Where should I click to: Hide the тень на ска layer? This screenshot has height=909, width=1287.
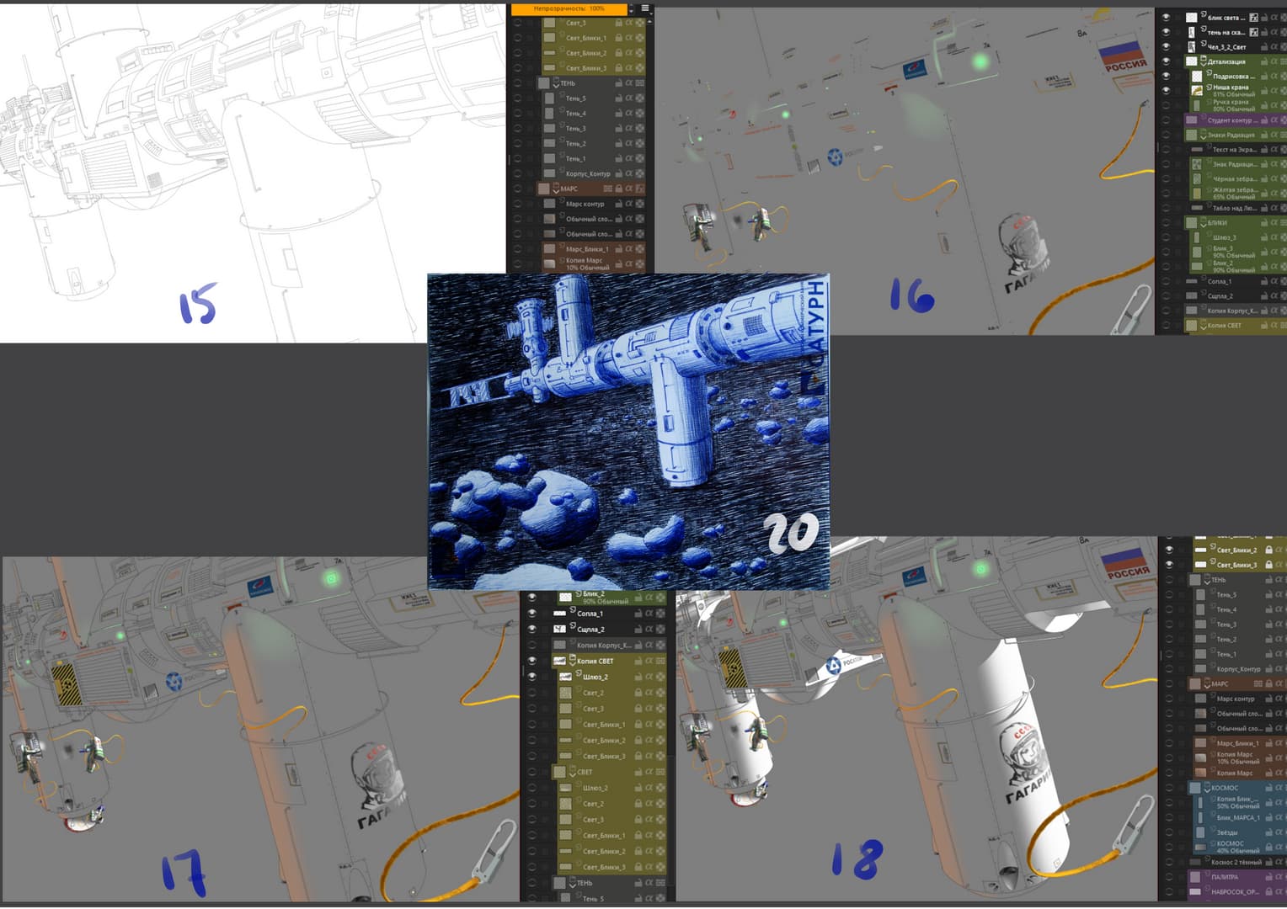pos(1167,32)
